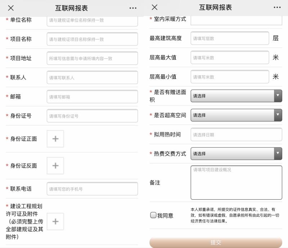Open the dropdown arrow beside 热费交费方式

click(278, 153)
